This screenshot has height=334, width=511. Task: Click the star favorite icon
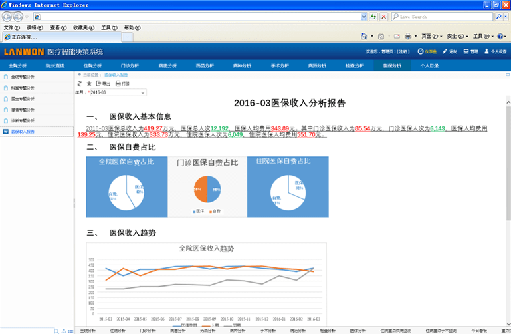pos(89,83)
